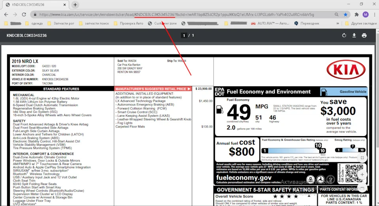Zoom in the PDF with plus button

362,174
